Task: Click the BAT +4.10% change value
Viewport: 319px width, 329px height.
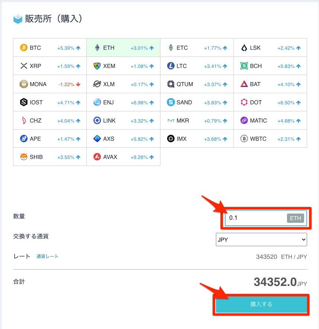Action: tap(286, 84)
